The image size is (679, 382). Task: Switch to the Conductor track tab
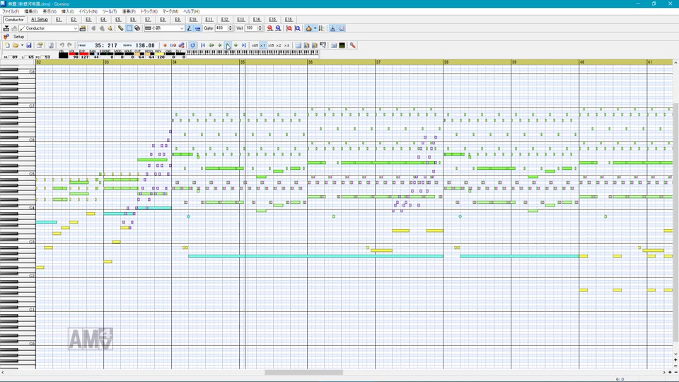pyautogui.click(x=14, y=20)
